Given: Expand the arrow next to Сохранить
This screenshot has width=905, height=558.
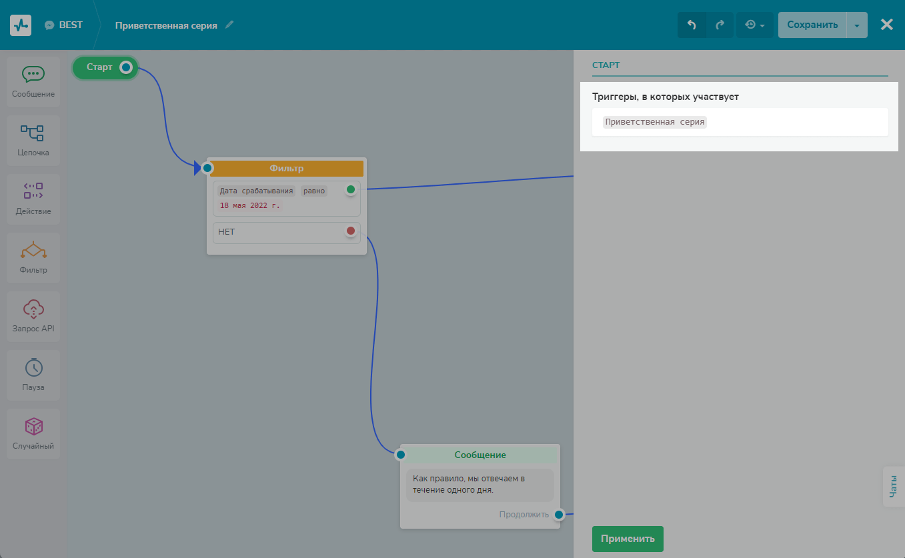Looking at the screenshot, I should coord(857,25).
